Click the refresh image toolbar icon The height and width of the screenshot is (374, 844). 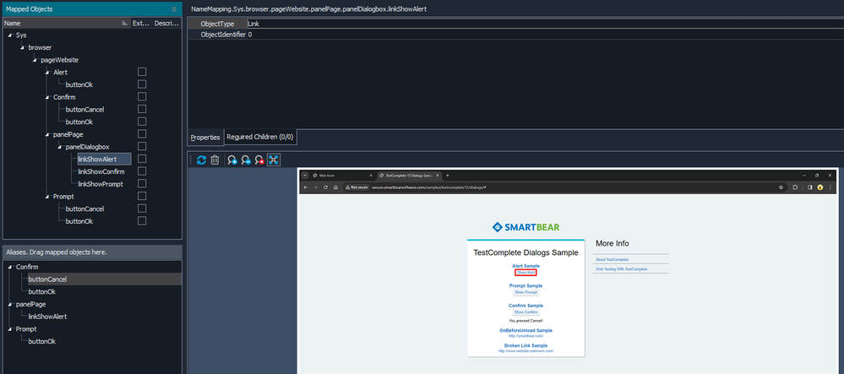201,160
